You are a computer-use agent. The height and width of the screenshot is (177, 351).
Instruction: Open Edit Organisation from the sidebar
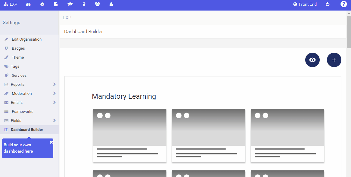tap(26, 39)
